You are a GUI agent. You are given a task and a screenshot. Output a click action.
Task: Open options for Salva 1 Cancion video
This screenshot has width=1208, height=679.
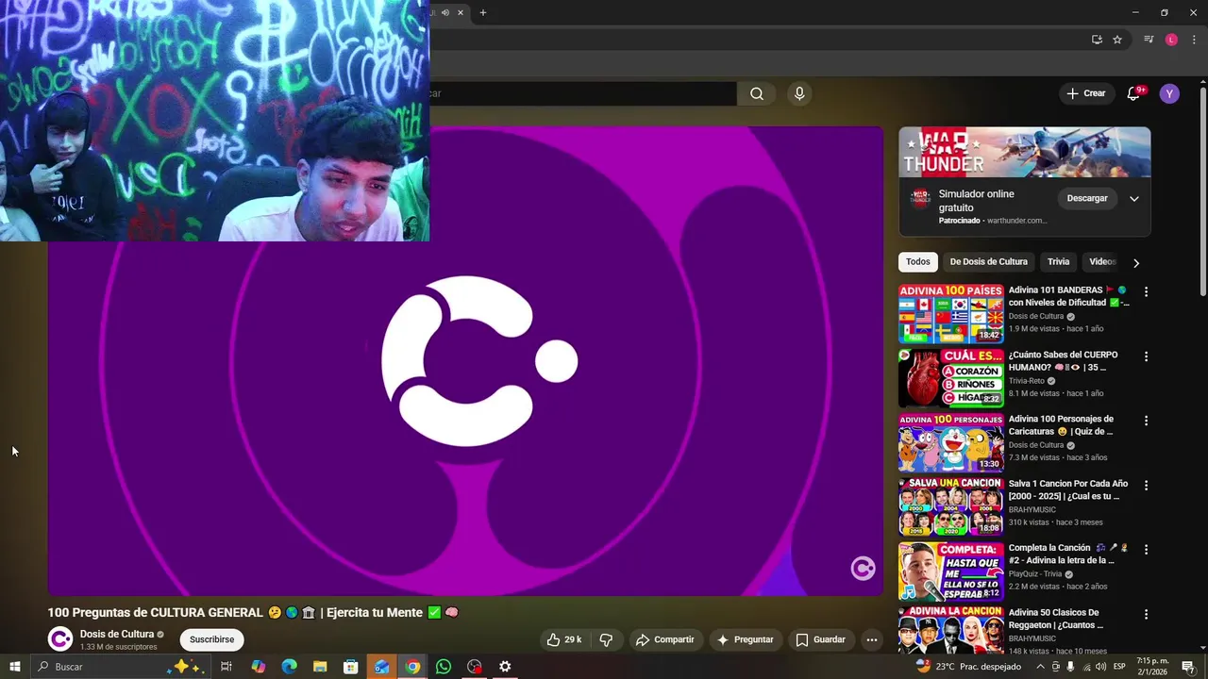point(1146,485)
